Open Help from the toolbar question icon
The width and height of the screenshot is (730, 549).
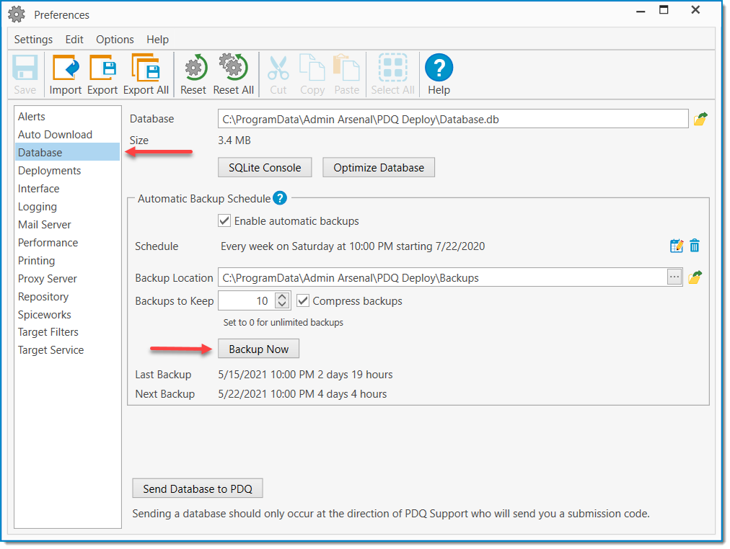pyautogui.click(x=439, y=68)
